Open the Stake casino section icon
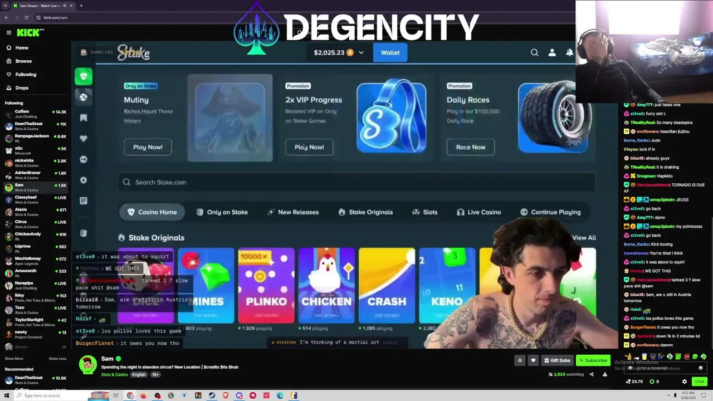The width and height of the screenshot is (713, 401). point(84,76)
